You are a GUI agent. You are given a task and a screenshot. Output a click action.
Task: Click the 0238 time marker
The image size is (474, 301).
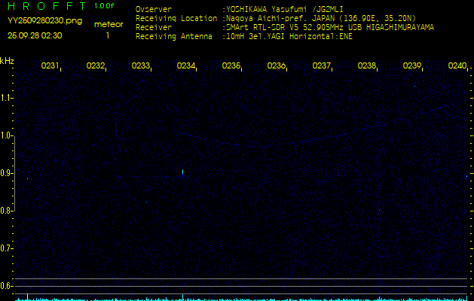(x=367, y=65)
